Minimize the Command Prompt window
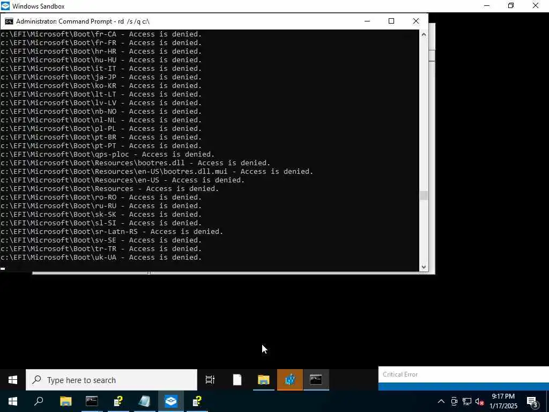This screenshot has width=549, height=412. pos(367,21)
